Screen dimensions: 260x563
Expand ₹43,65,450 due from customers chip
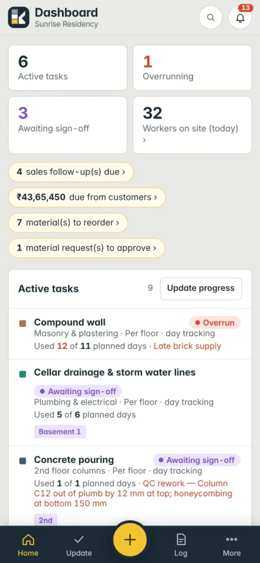click(87, 197)
